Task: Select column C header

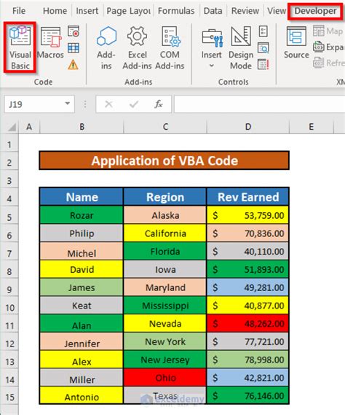Action: [165, 127]
